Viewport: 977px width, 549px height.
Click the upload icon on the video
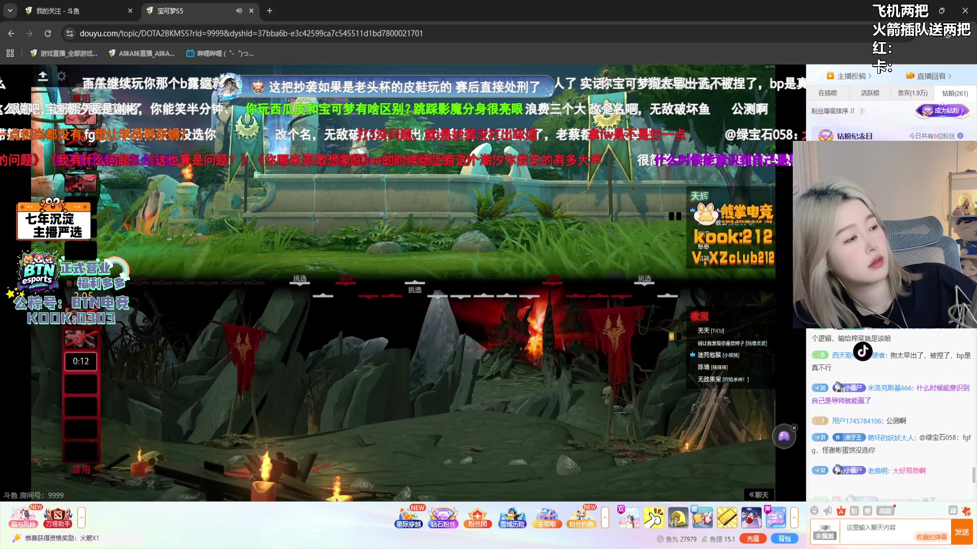(x=43, y=76)
